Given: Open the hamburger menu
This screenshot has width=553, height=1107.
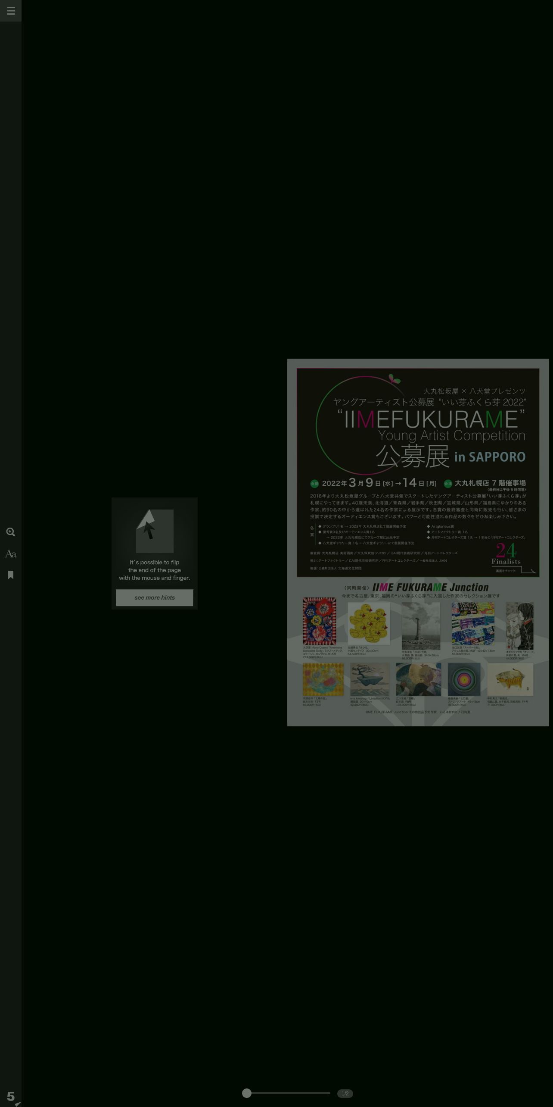Looking at the screenshot, I should [11, 11].
